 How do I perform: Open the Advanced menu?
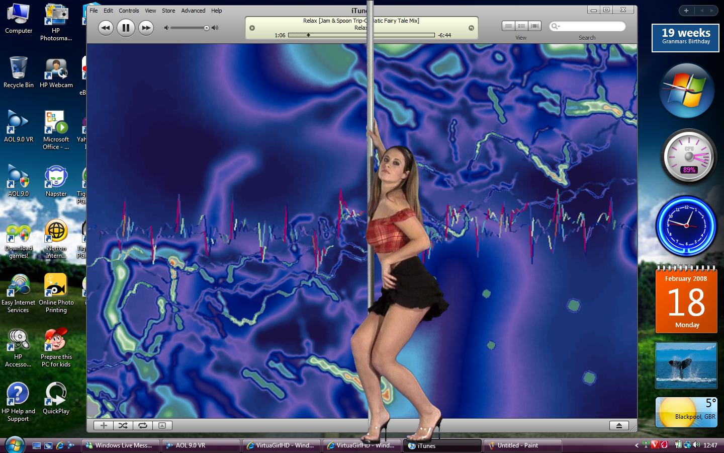193,11
